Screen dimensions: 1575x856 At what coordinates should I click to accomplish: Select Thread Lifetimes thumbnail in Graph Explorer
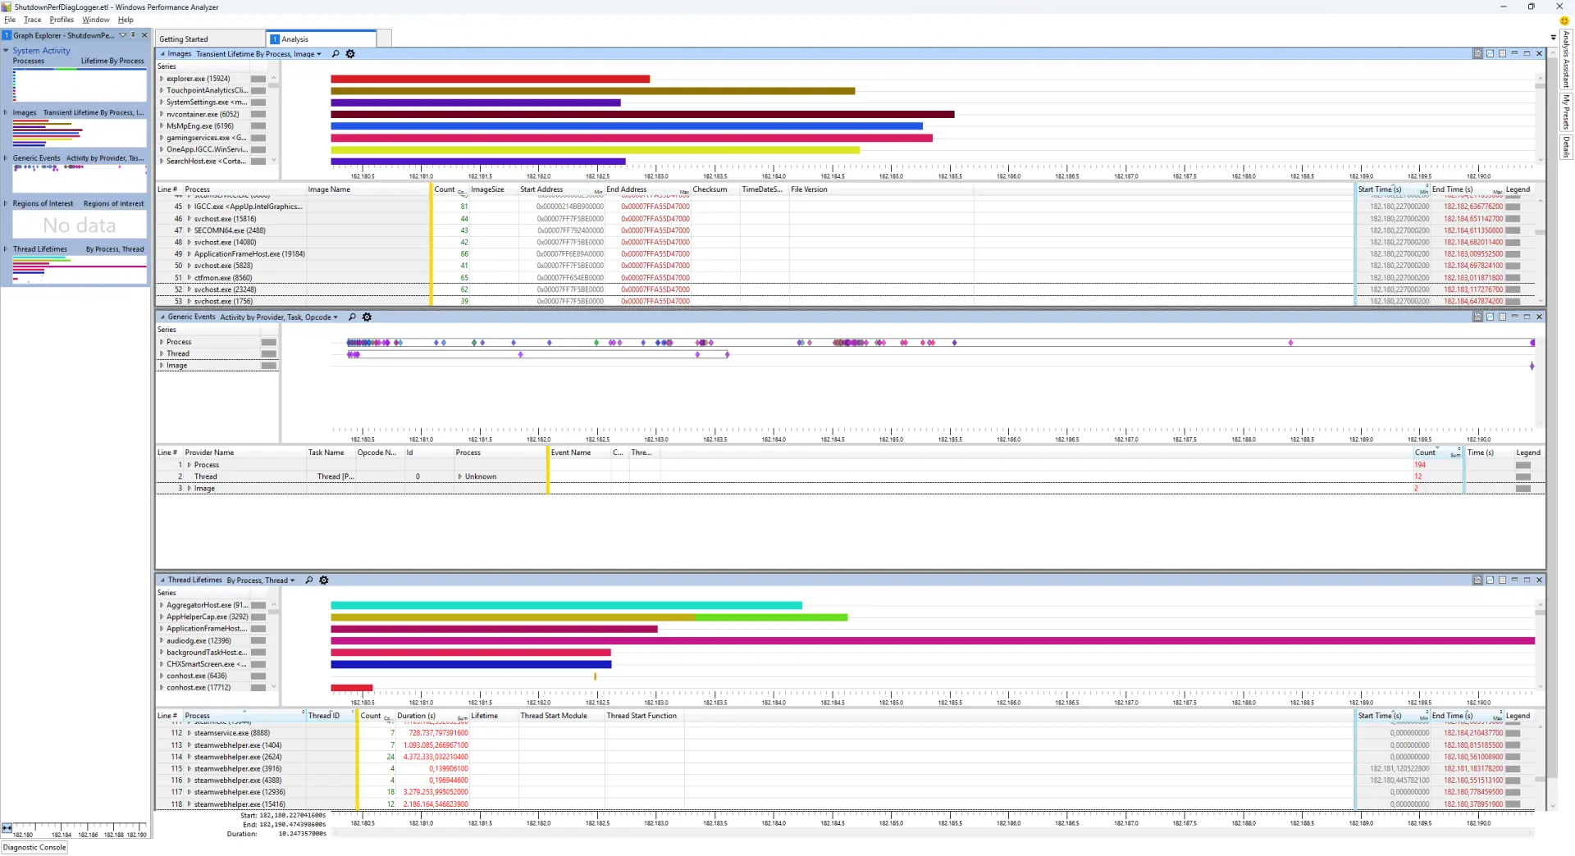coord(80,270)
